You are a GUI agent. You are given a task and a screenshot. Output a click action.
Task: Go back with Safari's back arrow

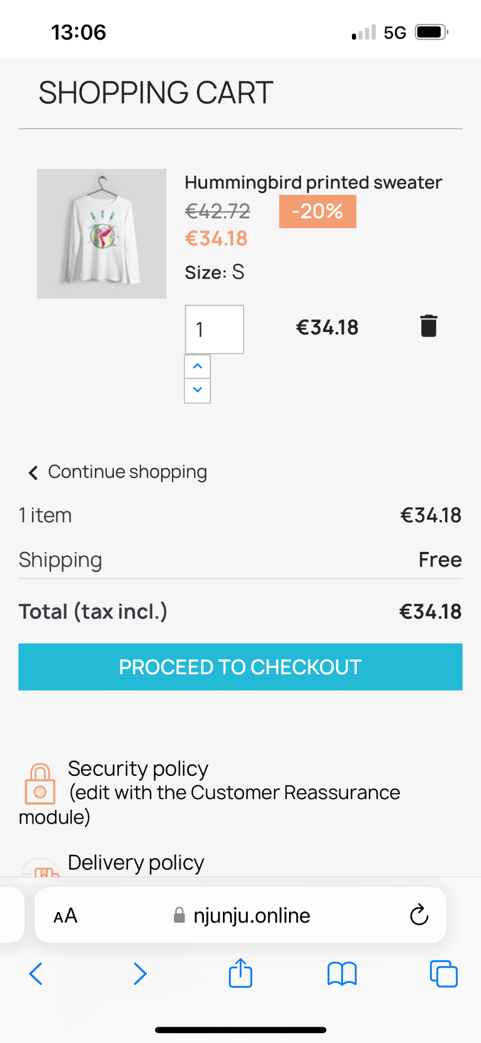tap(36, 973)
